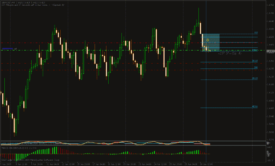
Task: Click the spread text below shaded rectangle
Action: tap(230, 53)
